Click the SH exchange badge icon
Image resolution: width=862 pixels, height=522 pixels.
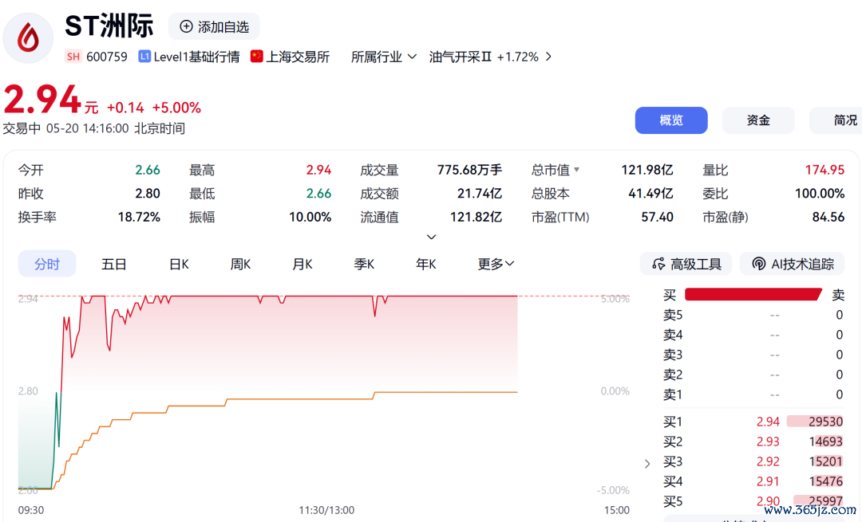pos(73,57)
